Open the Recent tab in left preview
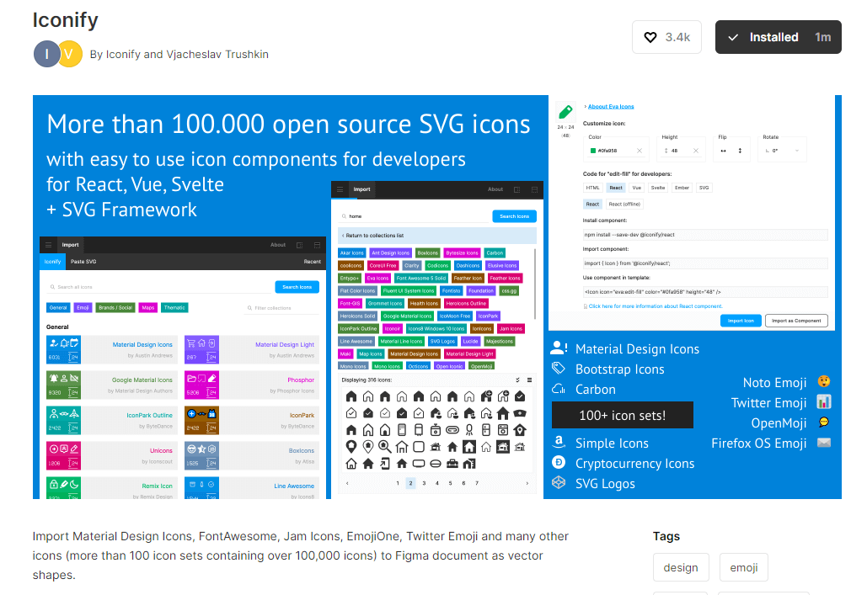The height and width of the screenshot is (595, 867). 313,262
